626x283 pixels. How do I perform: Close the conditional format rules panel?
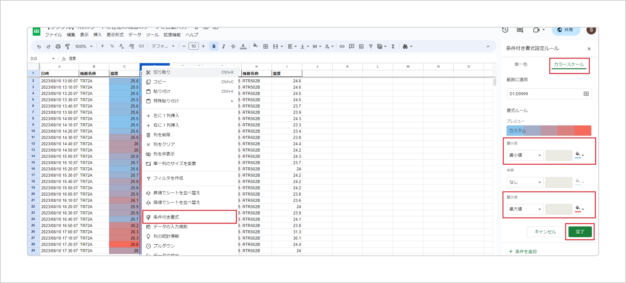point(589,49)
